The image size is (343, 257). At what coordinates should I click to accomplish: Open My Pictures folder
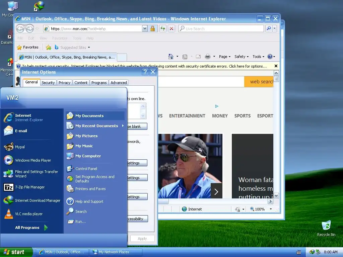[95, 136]
